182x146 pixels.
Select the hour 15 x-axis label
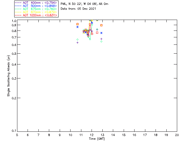[x=124, y=135]
